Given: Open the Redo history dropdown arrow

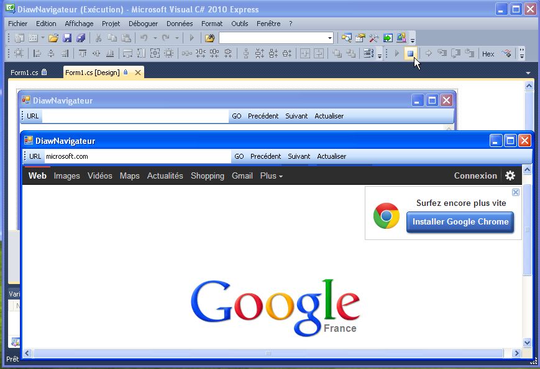Looking at the screenshot, I should (176, 38).
